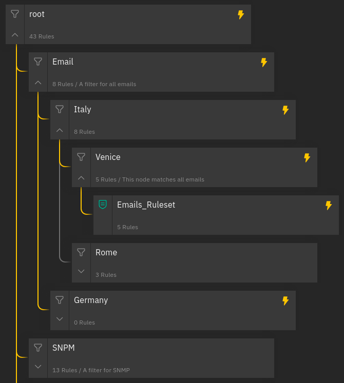This screenshot has height=383, width=344.
Task: Select the Emails_Ruleset node
Action: [x=216, y=215]
